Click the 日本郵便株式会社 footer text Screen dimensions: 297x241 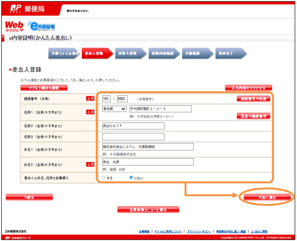(16, 231)
